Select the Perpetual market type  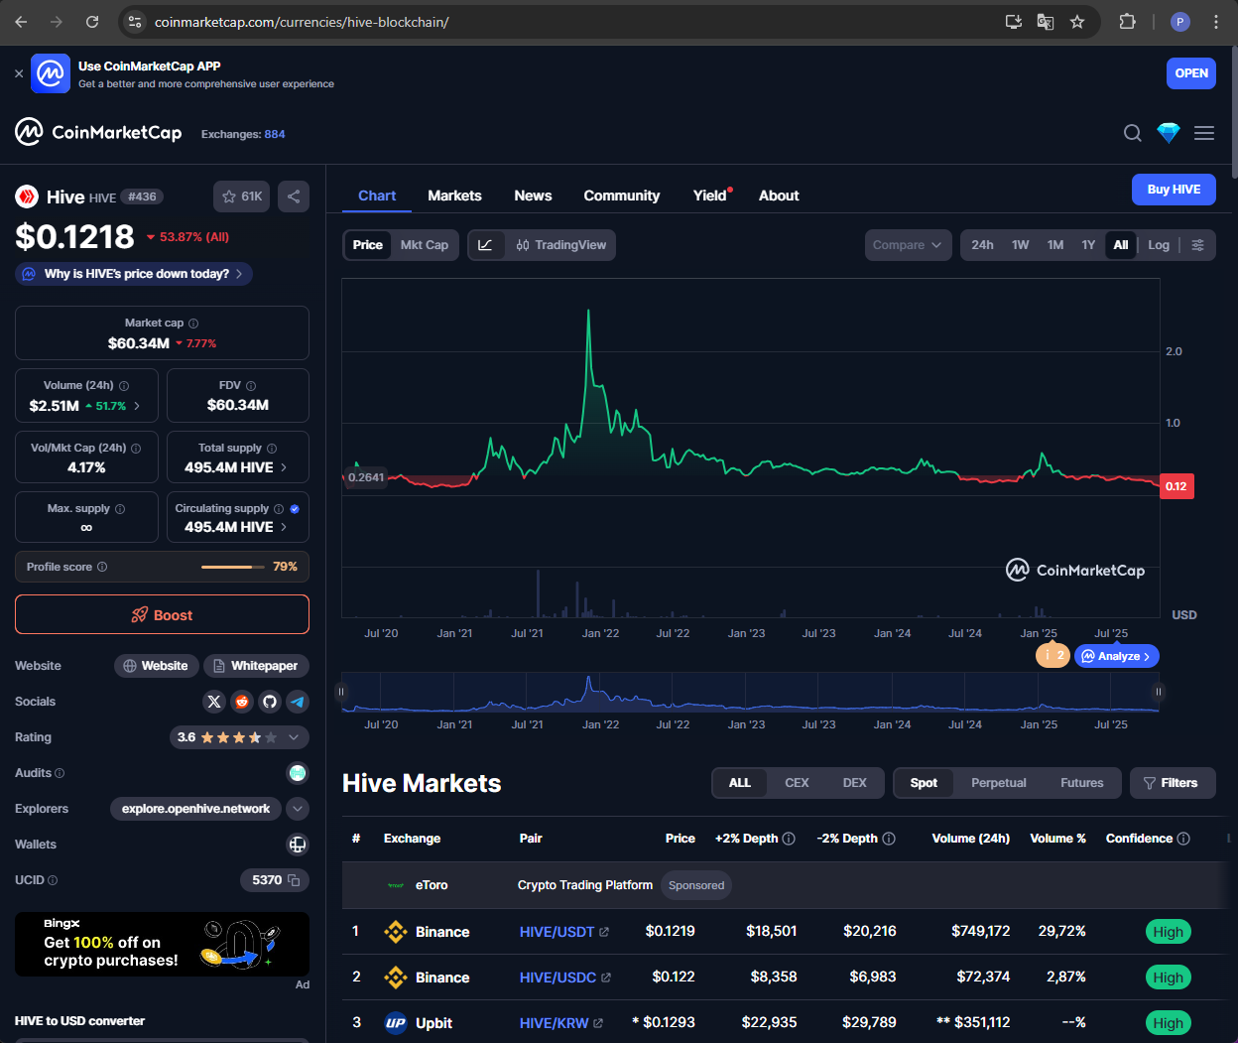[998, 783]
